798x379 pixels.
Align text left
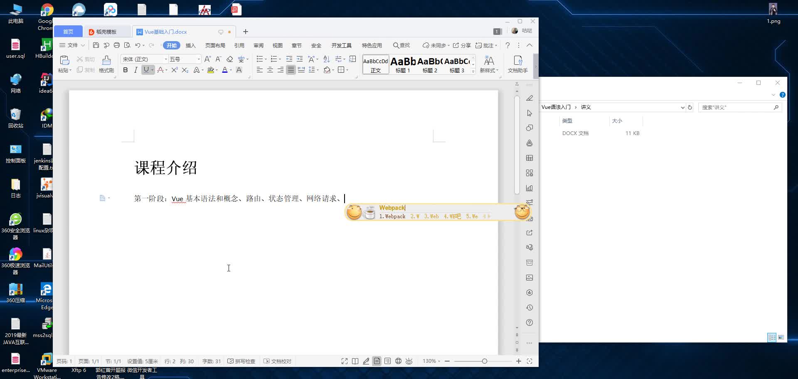(x=260, y=70)
